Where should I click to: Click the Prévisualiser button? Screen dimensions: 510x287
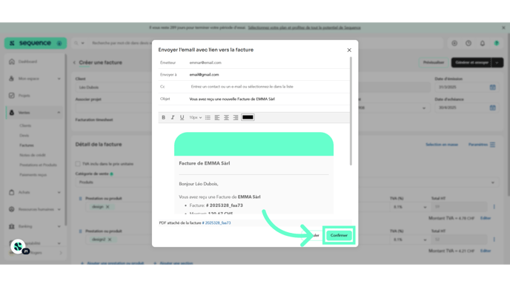click(x=433, y=62)
